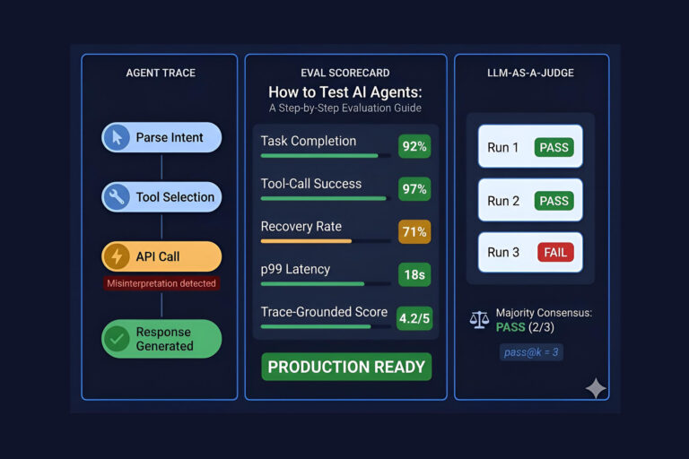Open the Run 2 card
689x459 pixels.
coord(530,200)
